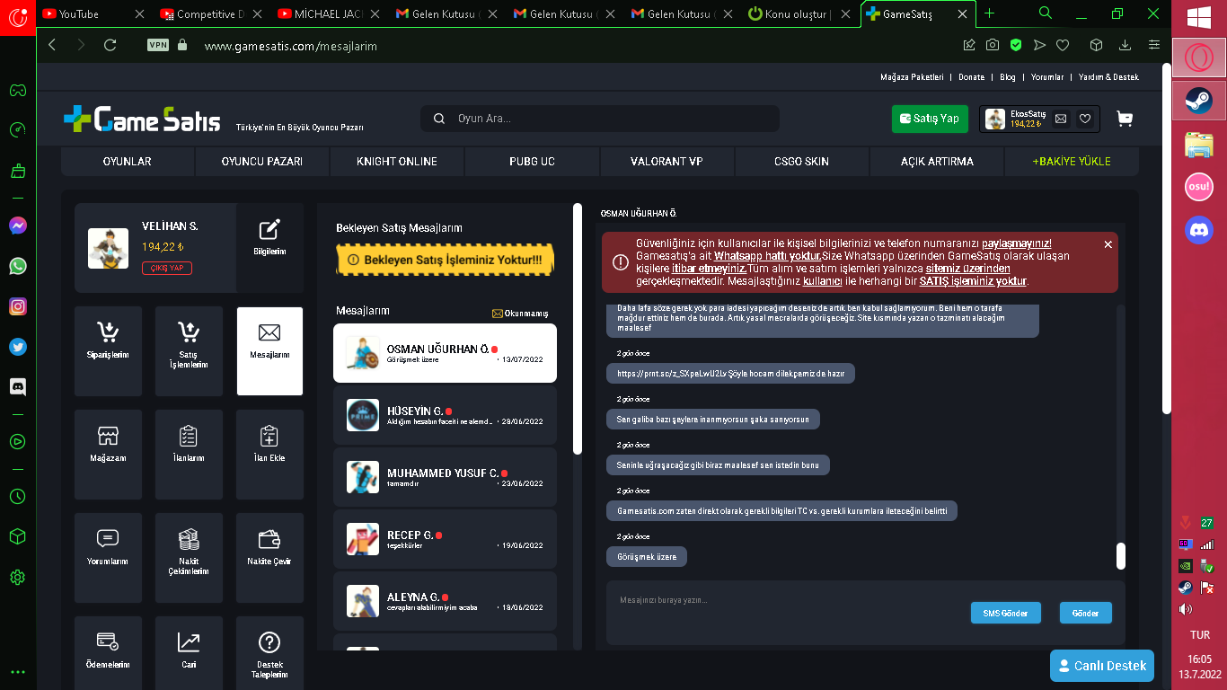1227x690 pixels.
Task: Open browsing History clock icon in sidebar
Action: pyautogui.click(x=17, y=496)
